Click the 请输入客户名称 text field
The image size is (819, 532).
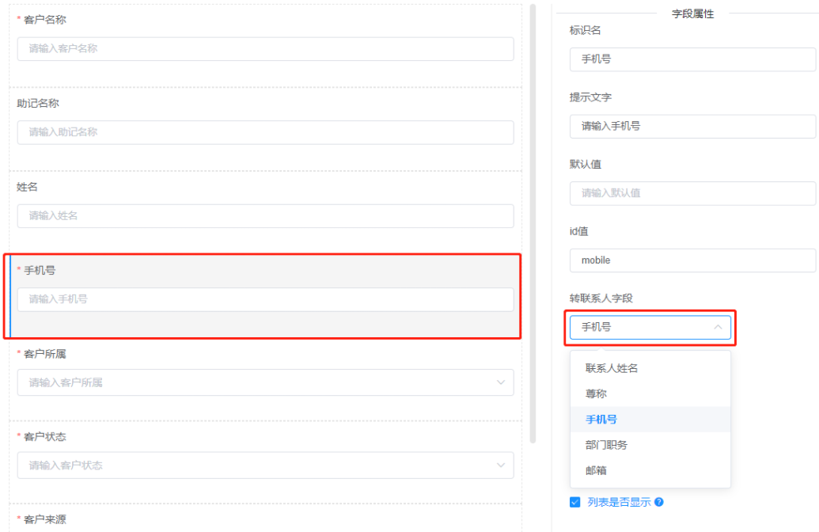[x=264, y=48]
